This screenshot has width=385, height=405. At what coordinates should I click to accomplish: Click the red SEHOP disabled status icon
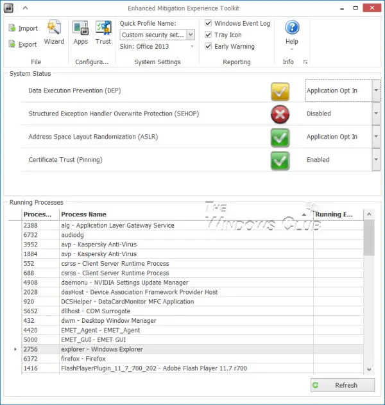(x=280, y=114)
